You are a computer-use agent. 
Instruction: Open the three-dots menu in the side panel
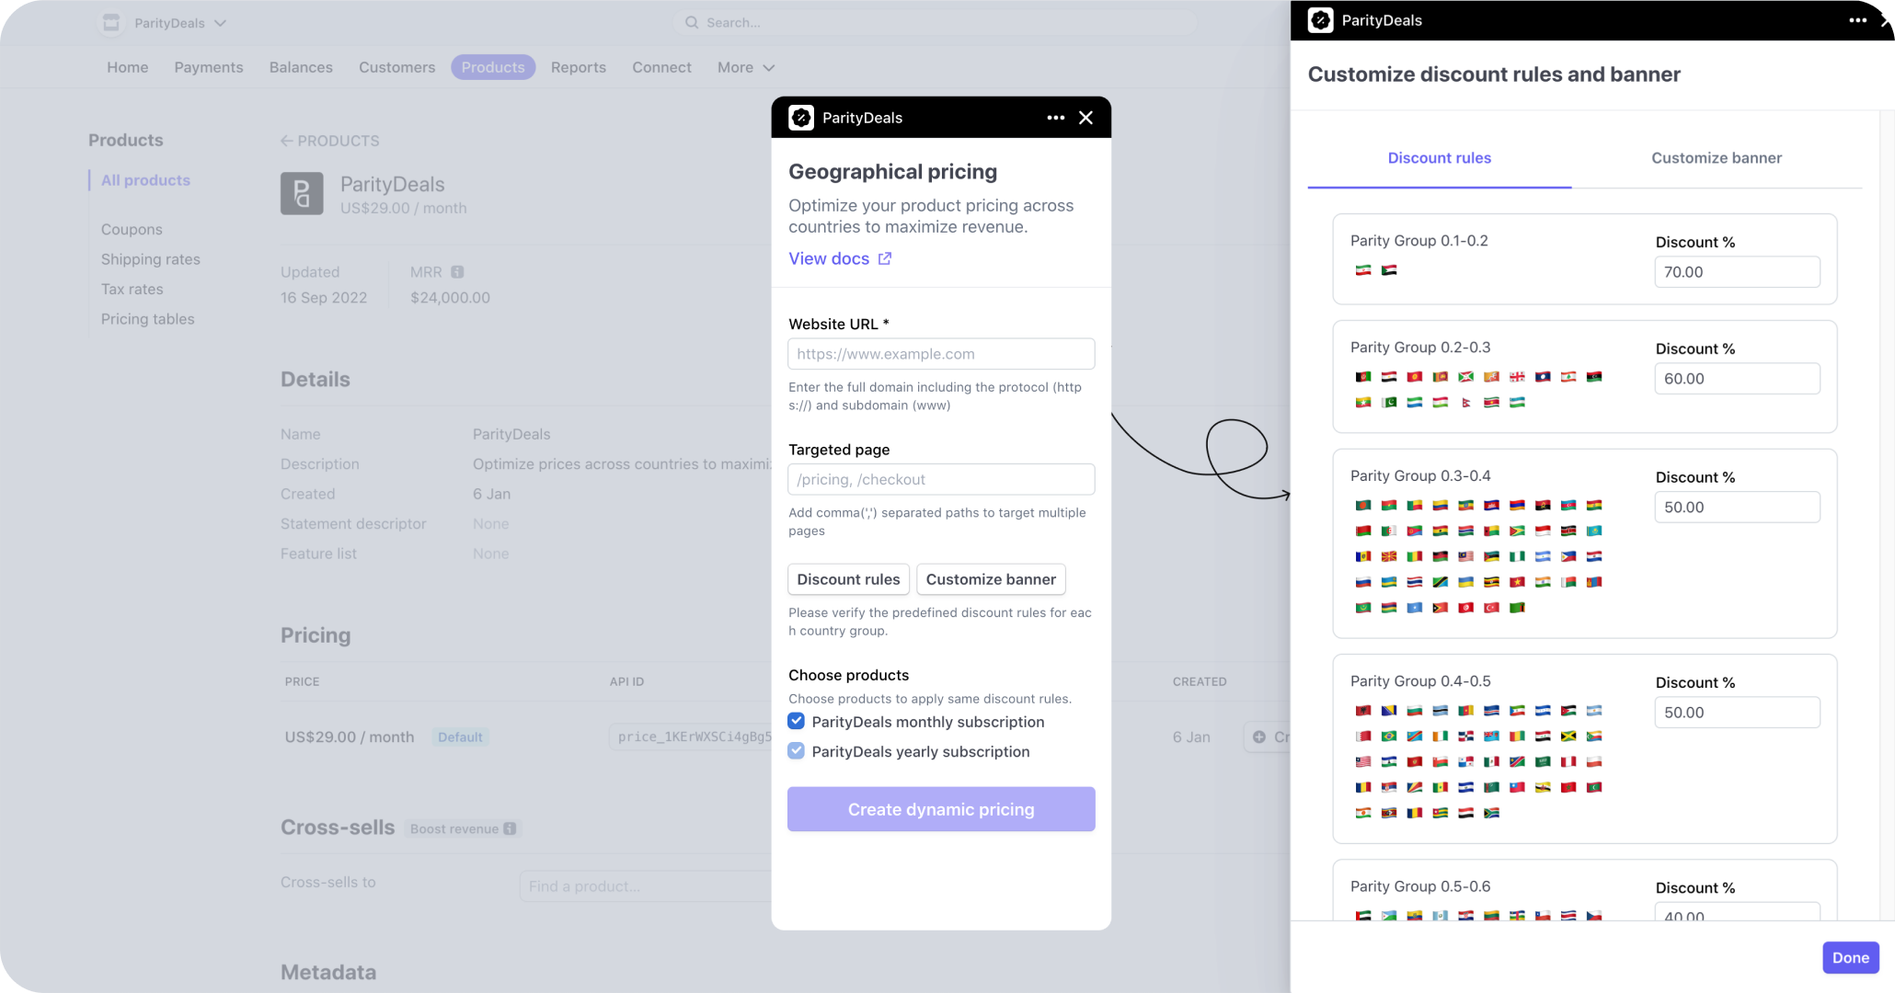tap(1857, 20)
